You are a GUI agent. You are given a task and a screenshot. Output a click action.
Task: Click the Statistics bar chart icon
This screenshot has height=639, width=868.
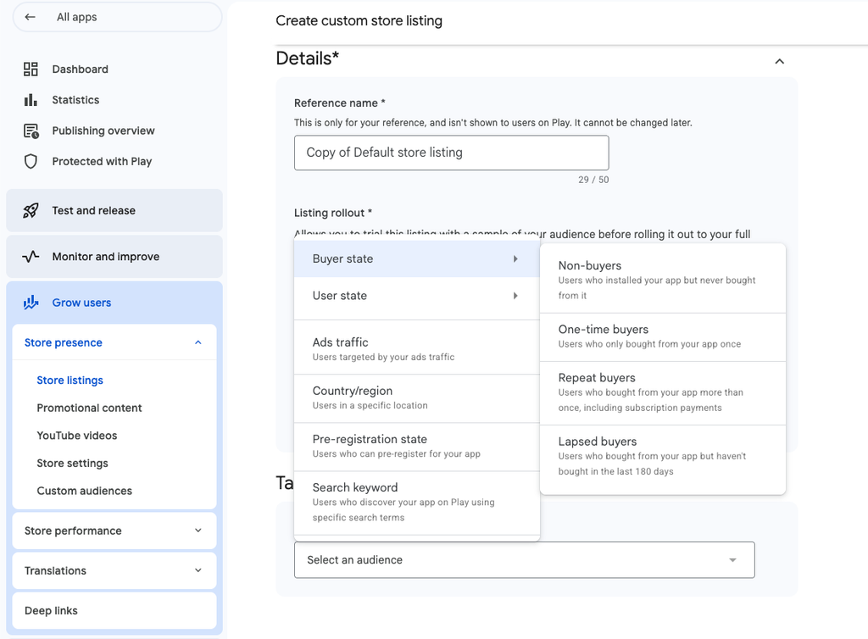[31, 100]
